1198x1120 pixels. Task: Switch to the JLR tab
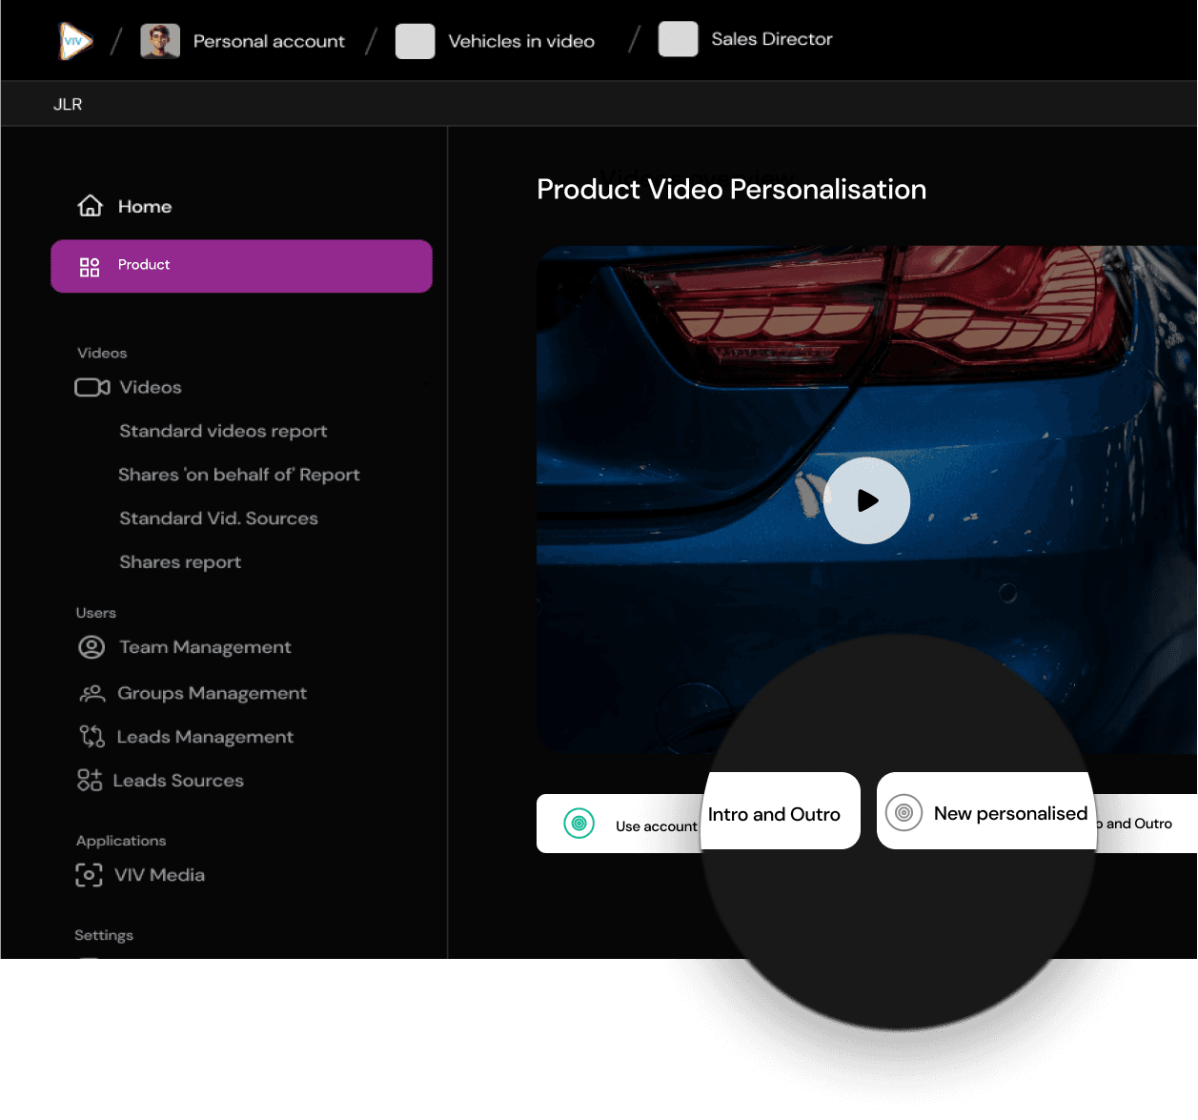point(68,103)
